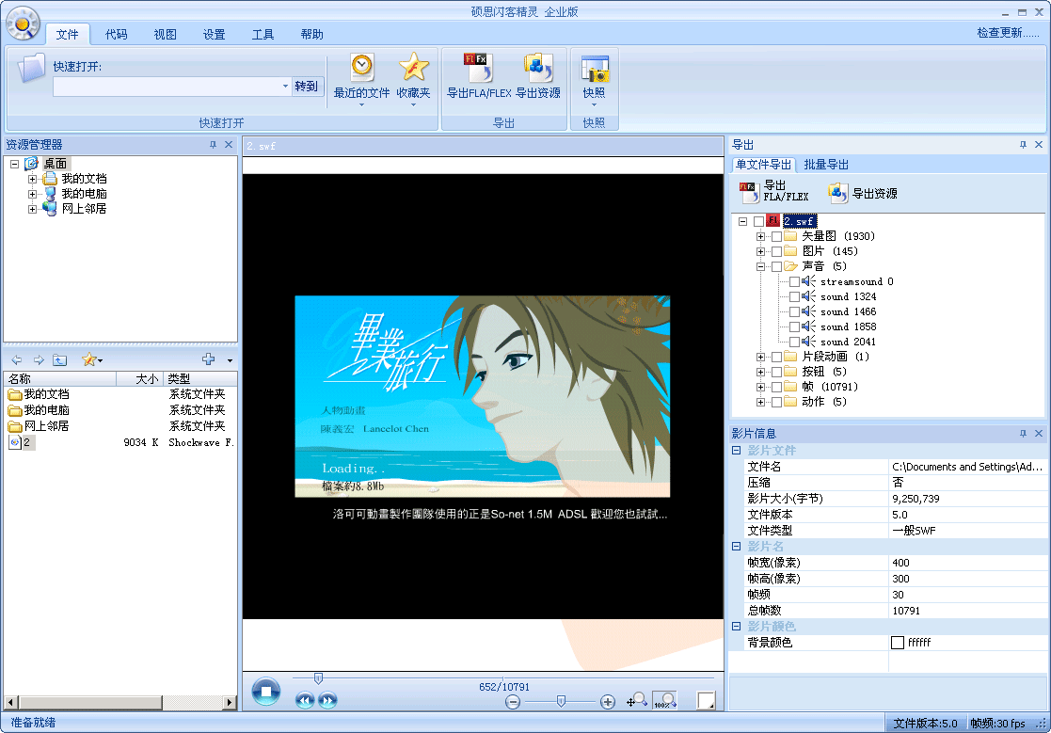Image resolution: width=1051 pixels, height=733 pixels.
Task: Check the 声音 (5) checkbox
Action: [x=776, y=266]
